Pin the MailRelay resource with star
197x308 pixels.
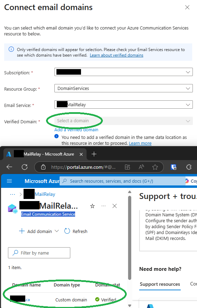[x=92, y=206]
